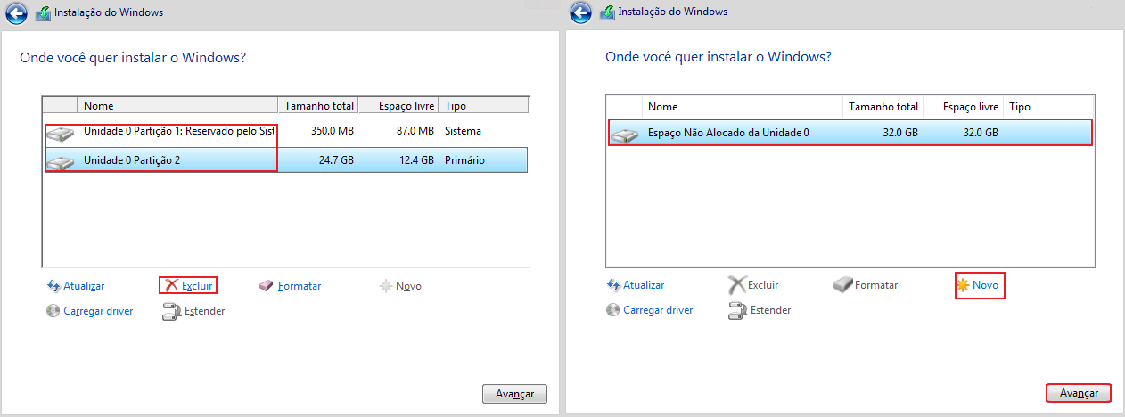Click the Avançar button in left window
Viewport: 1125px width, 417px height.
pos(514,394)
